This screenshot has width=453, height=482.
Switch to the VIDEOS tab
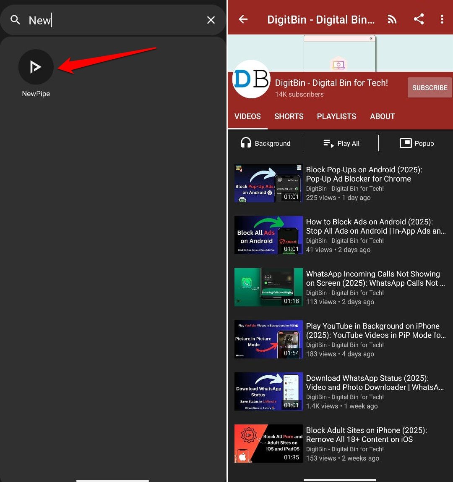247,116
